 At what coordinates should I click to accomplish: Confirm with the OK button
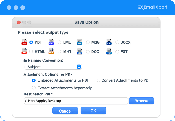tap(93, 111)
